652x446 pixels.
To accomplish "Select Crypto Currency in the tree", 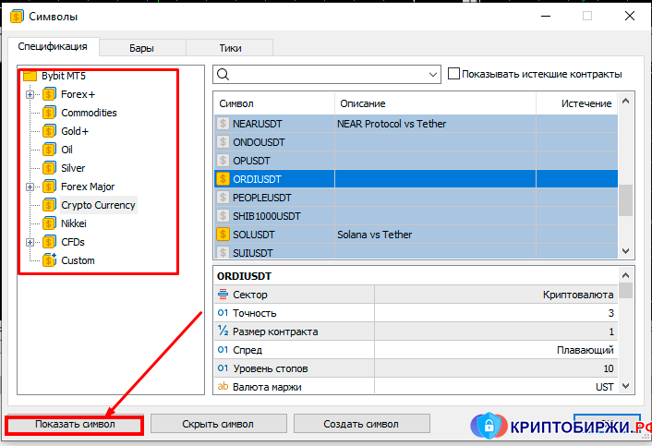I will (98, 205).
